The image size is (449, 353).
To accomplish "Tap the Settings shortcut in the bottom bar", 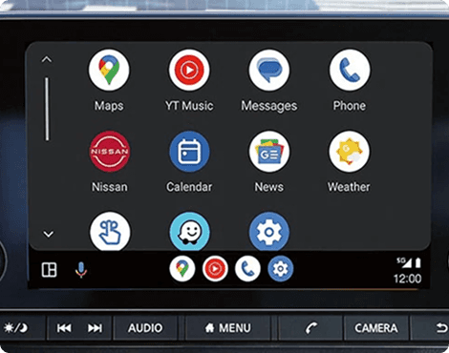I will 280,269.
